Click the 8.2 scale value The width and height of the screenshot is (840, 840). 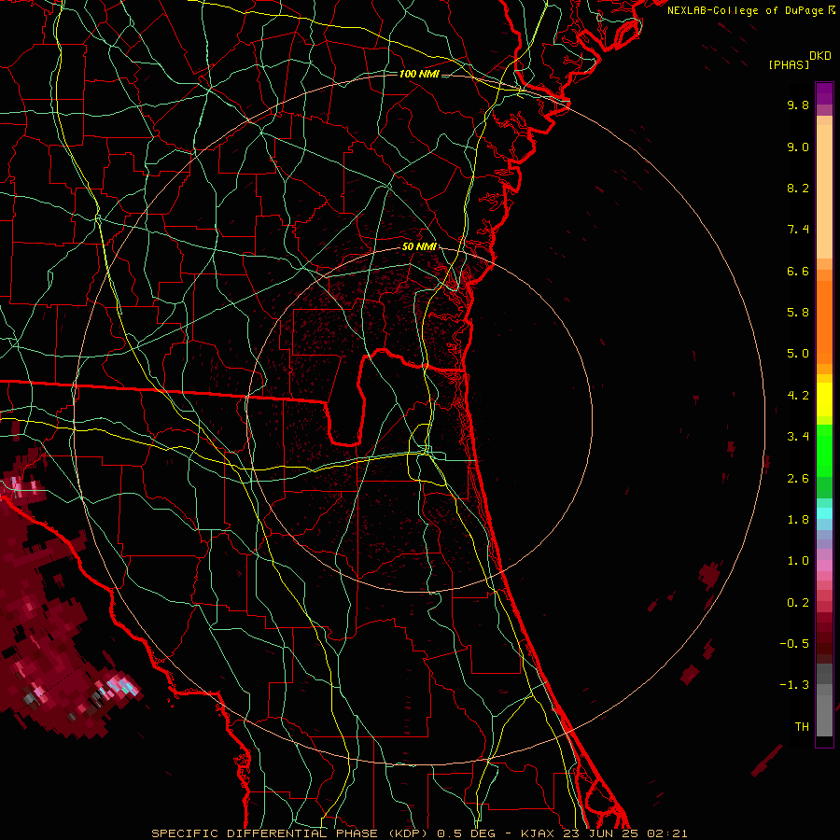[798, 188]
